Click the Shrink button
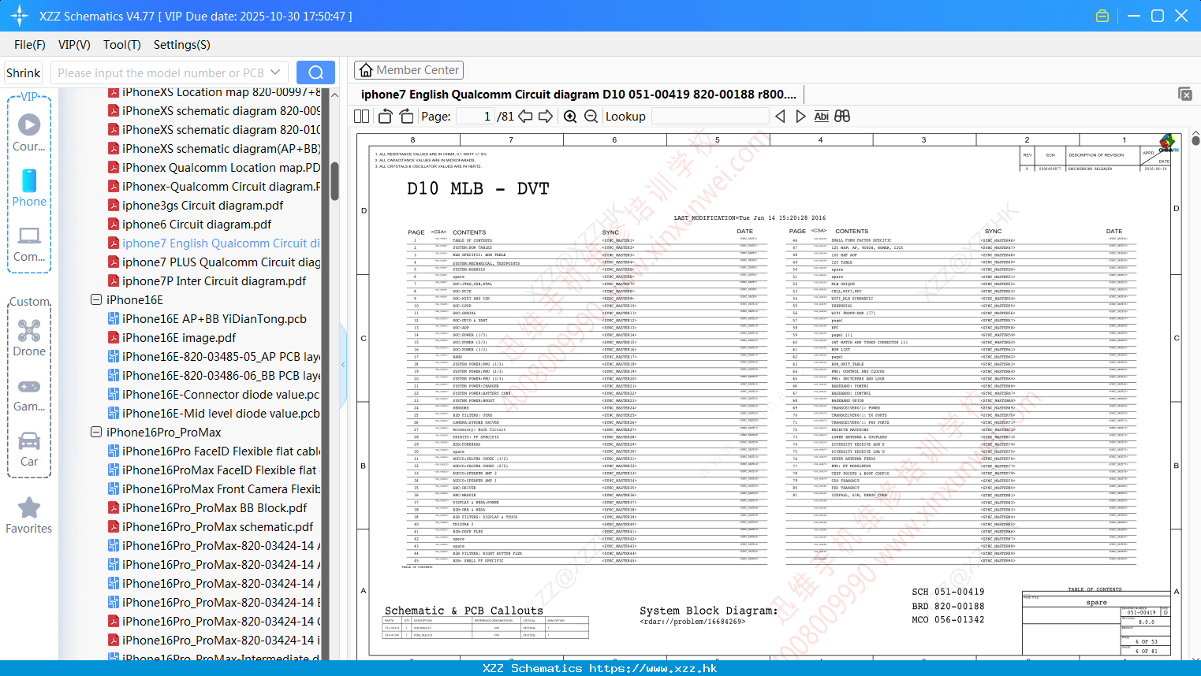 [23, 72]
